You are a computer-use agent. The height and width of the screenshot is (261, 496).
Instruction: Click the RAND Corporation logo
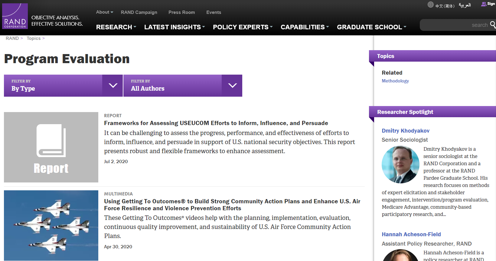click(15, 16)
